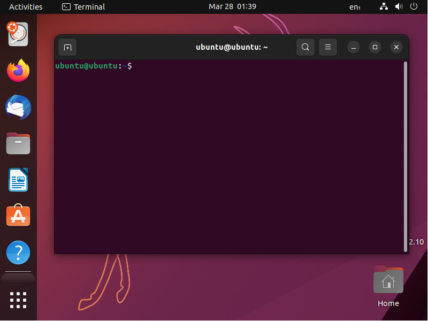This screenshot has width=428, height=321.
Task: Open the Files file manager
Action: (x=18, y=143)
